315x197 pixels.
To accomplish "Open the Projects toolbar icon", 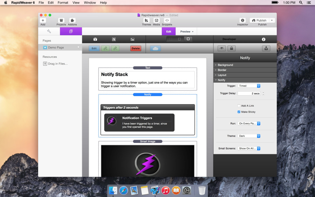I will coord(61,20).
